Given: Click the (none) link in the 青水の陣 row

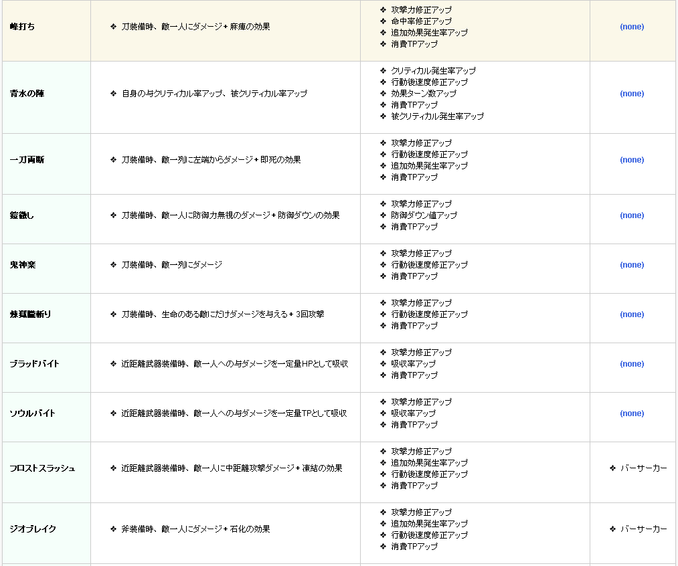Looking at the screenshot, I should pyautogui.click(x=632, y=94).
